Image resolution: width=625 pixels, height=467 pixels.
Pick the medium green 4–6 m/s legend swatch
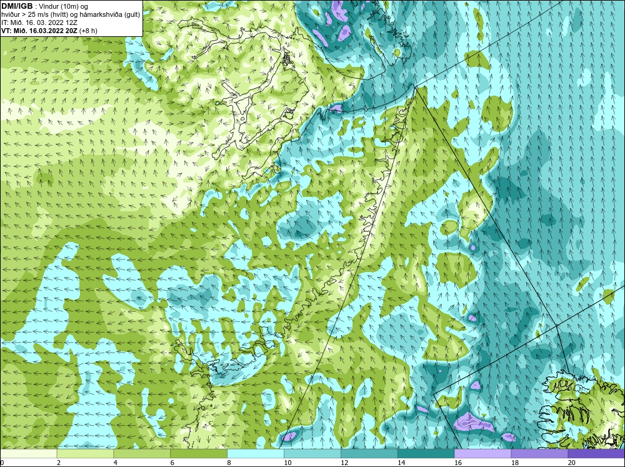(x=141, y=454)
